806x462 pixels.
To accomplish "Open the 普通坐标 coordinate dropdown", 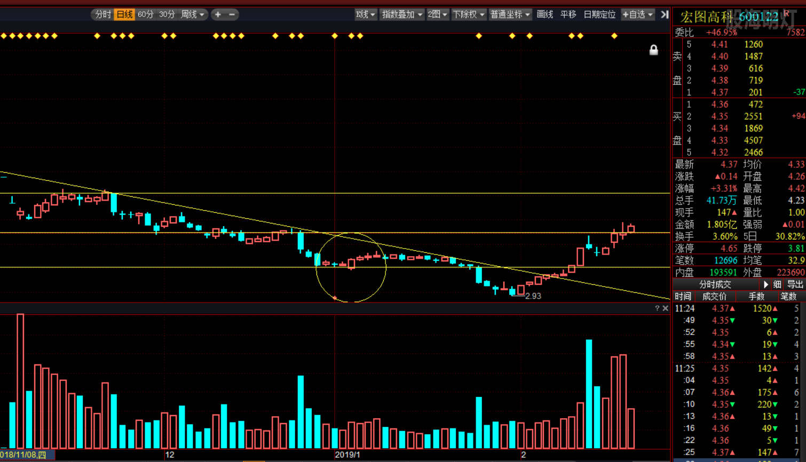I will pyautogui.click(x=510, y=14).
